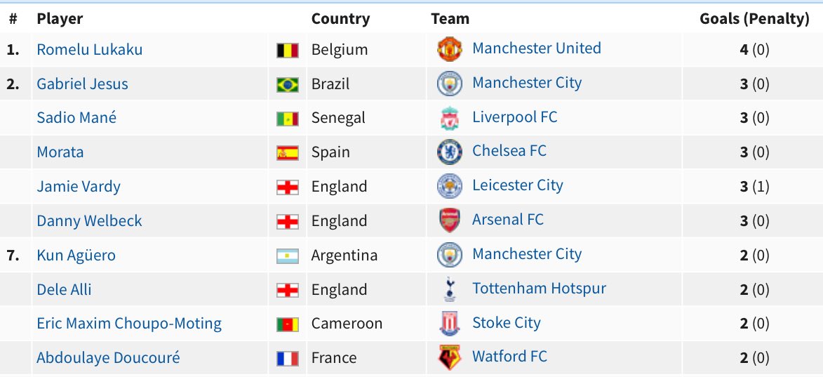The height and width of the screenshot is (377, 823).
Task: Click the Belgium flag icon
Action: [288, 51]
